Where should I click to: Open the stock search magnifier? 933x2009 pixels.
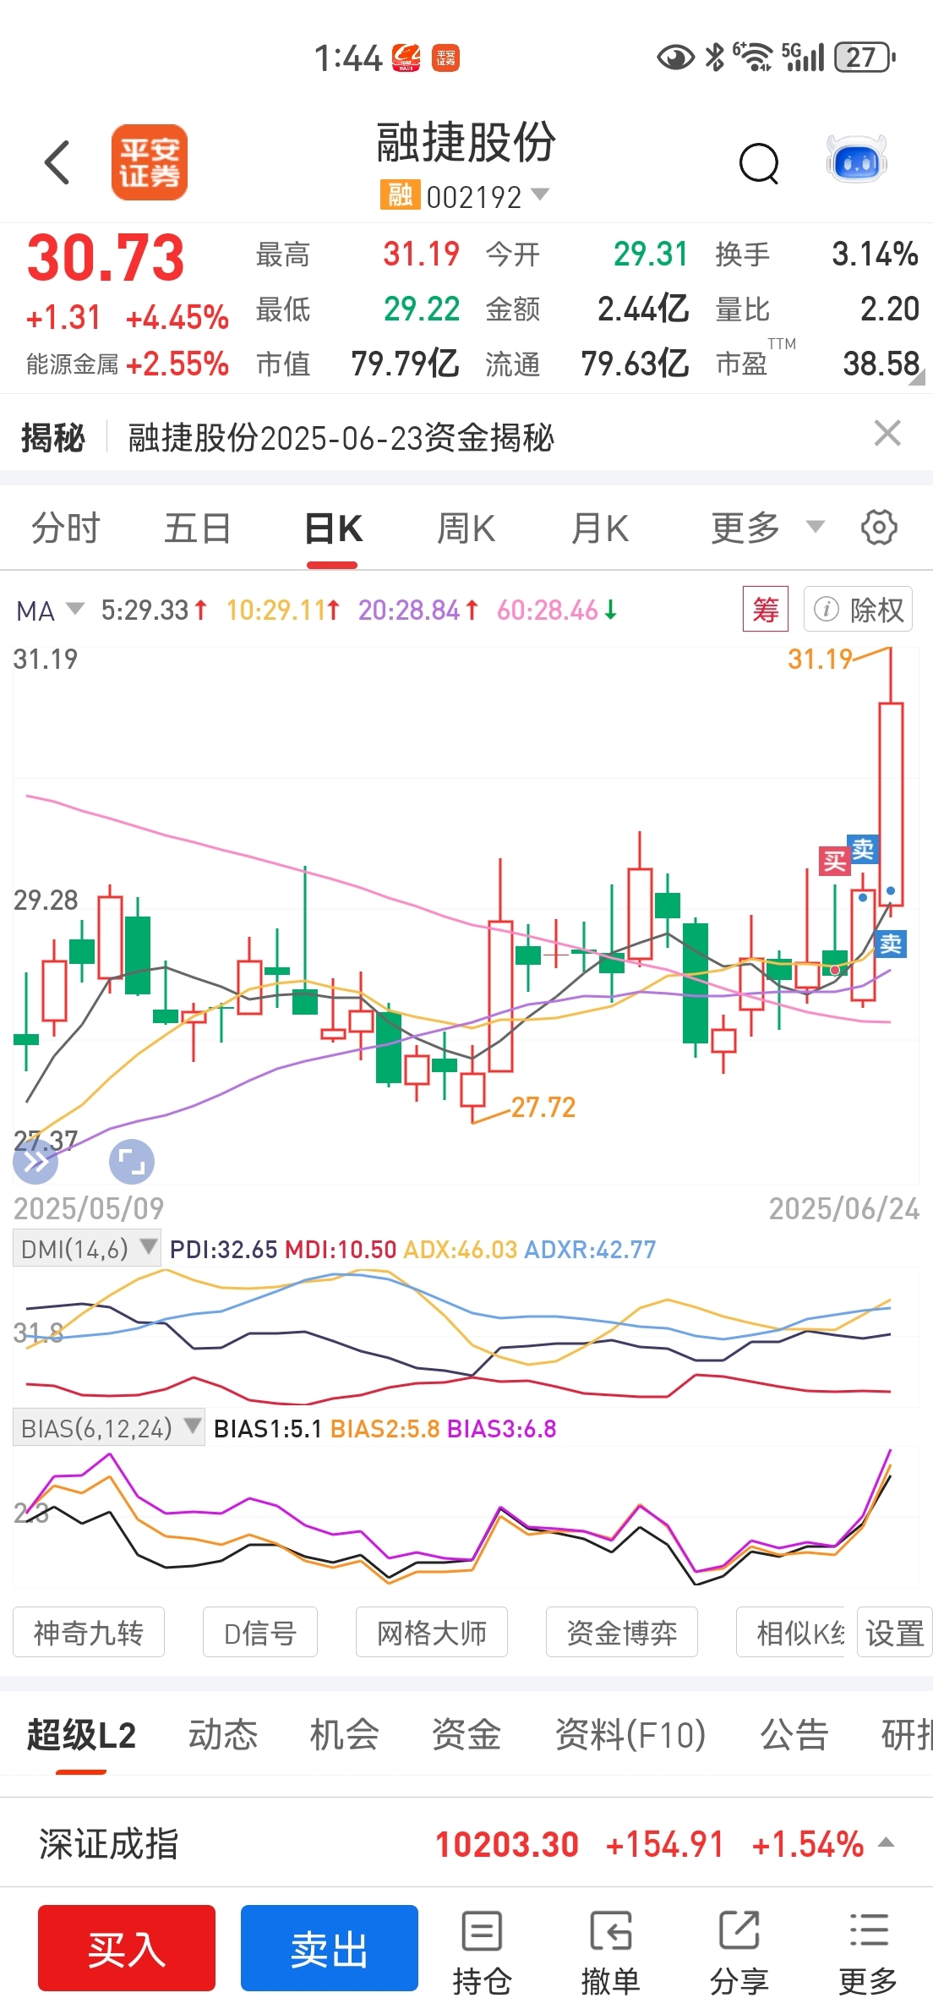pos(759,162)
